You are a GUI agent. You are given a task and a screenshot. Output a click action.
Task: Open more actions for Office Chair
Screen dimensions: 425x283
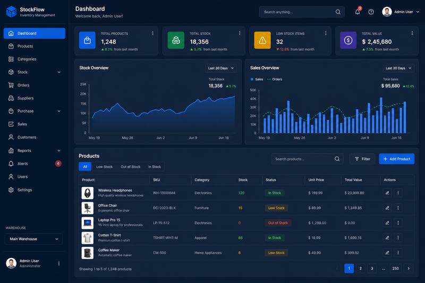[398, 208]
